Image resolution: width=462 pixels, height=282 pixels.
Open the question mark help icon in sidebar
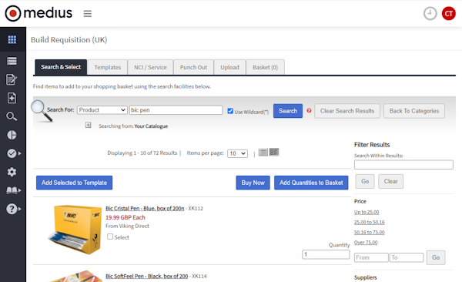(12, 209)
